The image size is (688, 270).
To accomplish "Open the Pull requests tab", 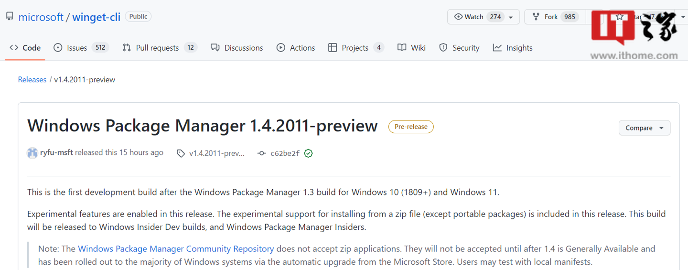I will (160, 48).
